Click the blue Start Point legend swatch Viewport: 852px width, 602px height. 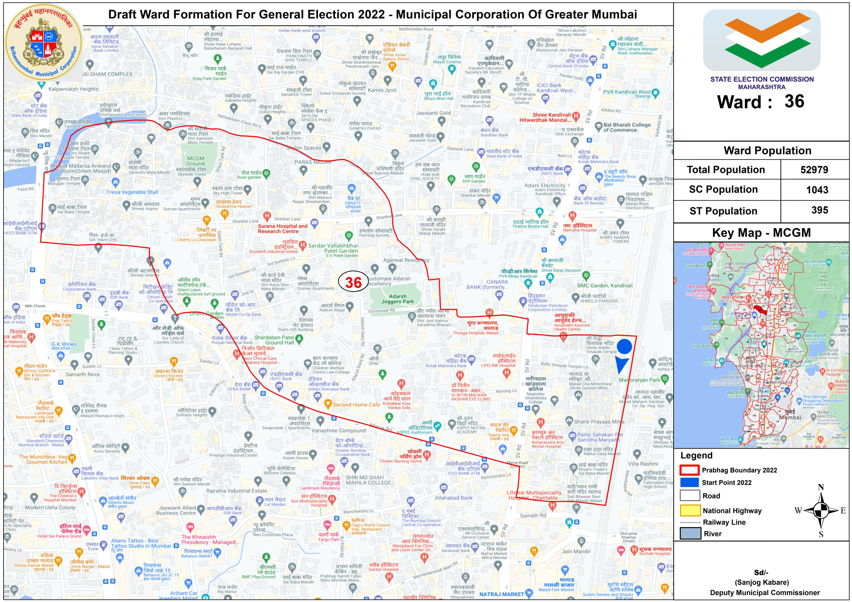(x=689, y=482)
